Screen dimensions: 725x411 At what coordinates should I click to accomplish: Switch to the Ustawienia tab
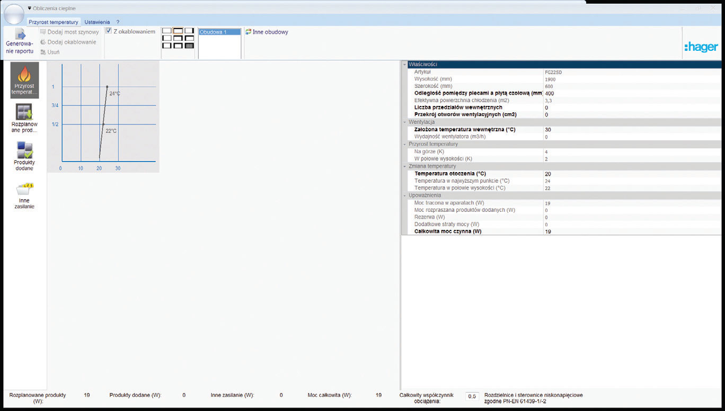point(97,22)
